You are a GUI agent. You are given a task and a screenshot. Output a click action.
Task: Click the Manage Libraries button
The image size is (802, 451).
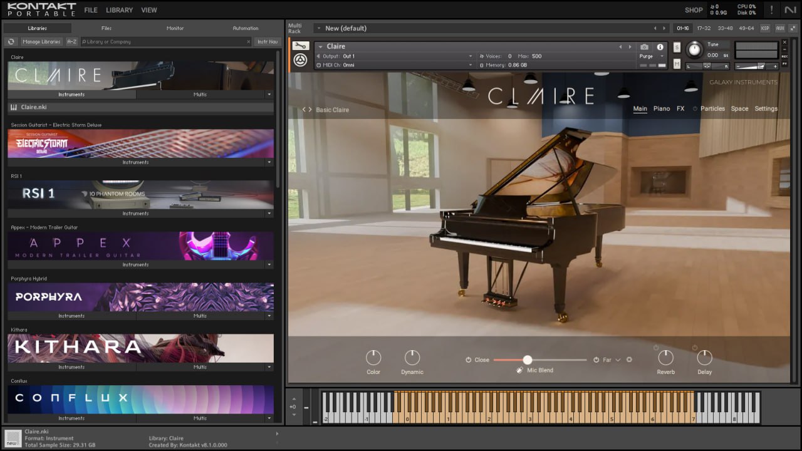coord(41,42)
